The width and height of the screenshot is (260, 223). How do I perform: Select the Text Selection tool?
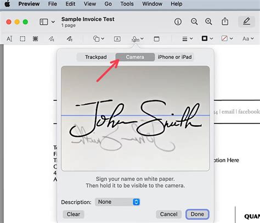pyautogui.click(x=9, y=38)
